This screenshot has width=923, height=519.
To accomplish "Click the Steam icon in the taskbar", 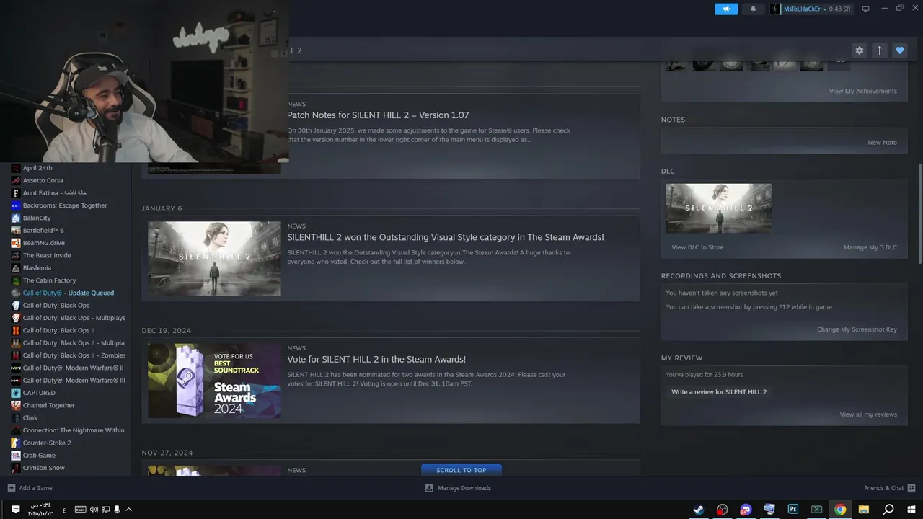I will tap(698, 510).
